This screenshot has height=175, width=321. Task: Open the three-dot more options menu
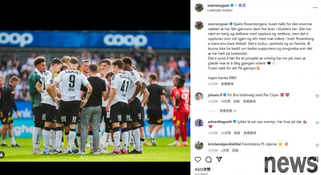315,8
